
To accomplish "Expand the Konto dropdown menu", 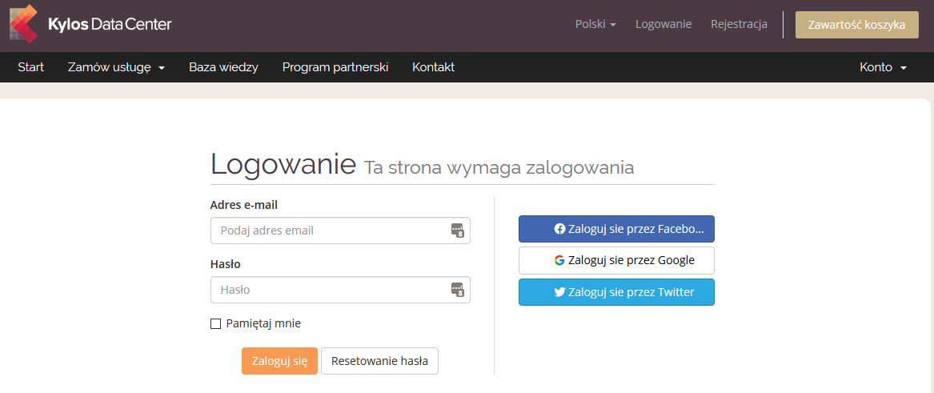I will pos(883,67).
